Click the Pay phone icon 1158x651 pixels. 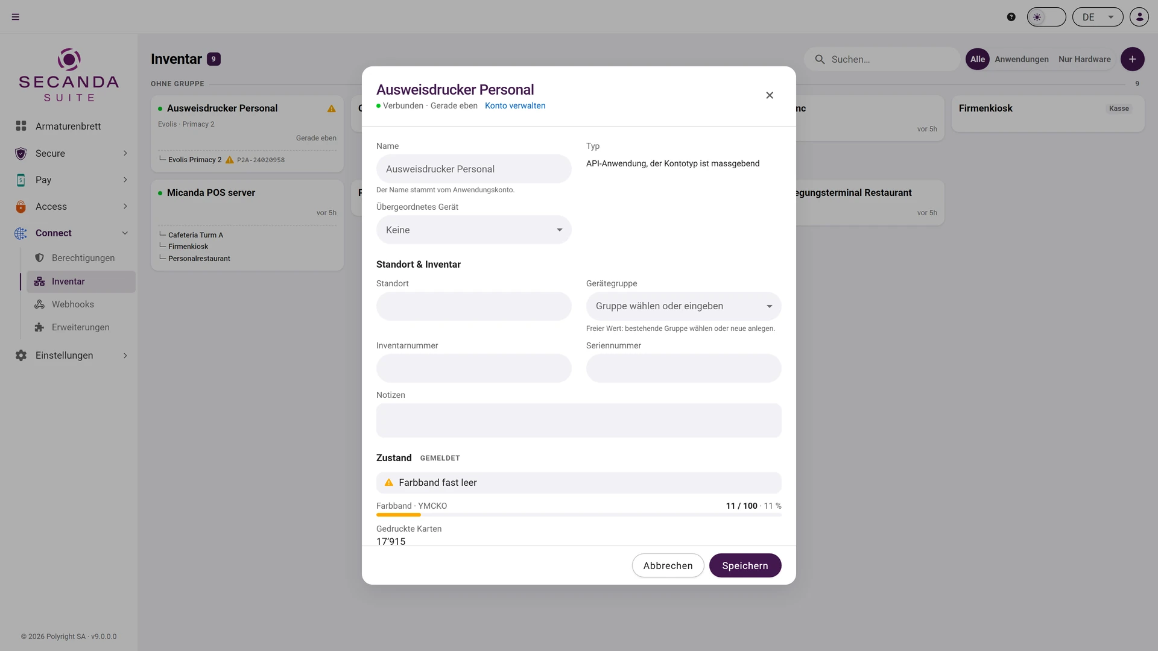(21, 180)
